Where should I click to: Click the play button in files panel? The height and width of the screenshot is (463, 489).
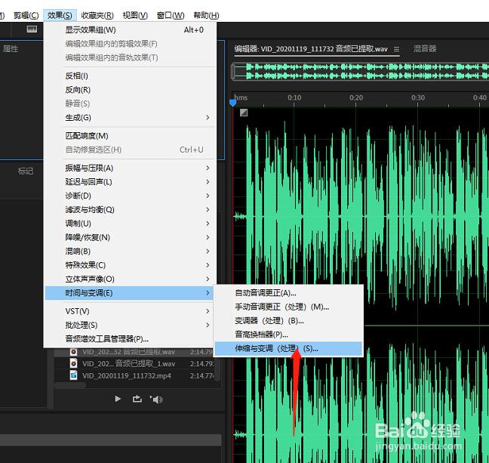tap(118, 399)
